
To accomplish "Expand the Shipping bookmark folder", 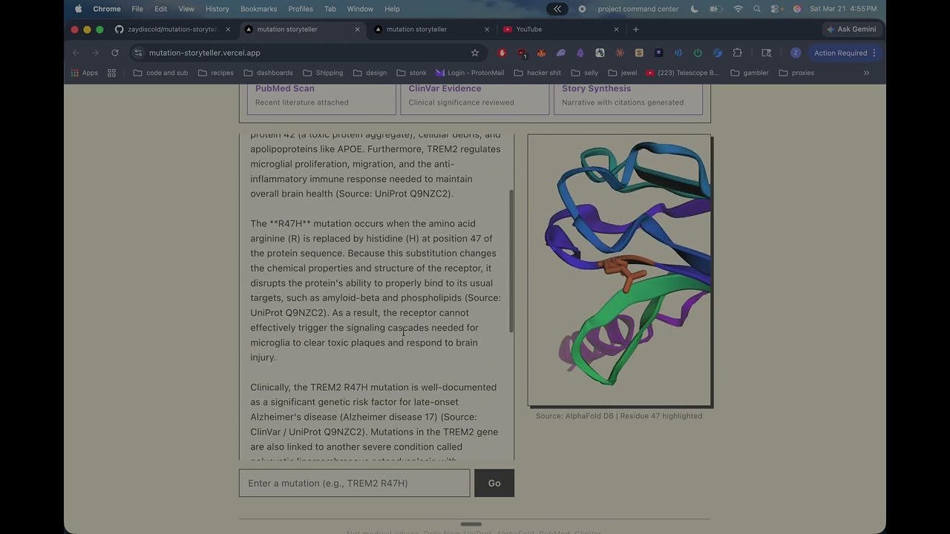I will point(323,73).
